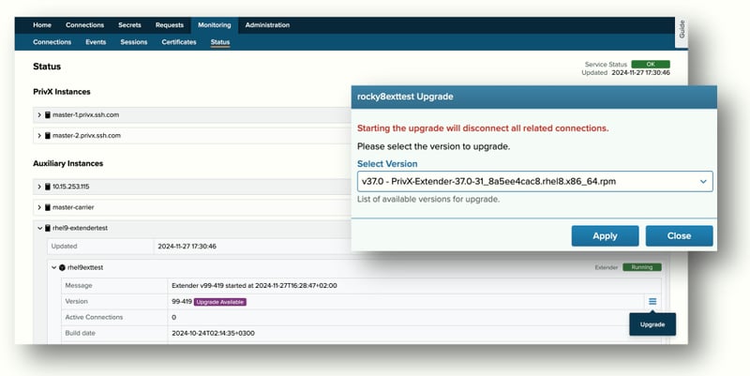This screenshot has width=750, height=376.
Task: Open the Administration menu
Action: pos(267,25)
